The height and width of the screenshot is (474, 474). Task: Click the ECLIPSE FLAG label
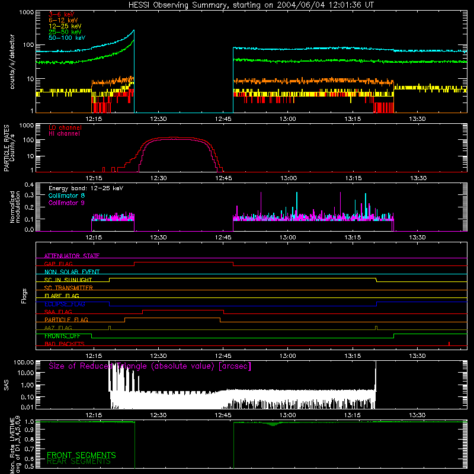click(65, 304)
